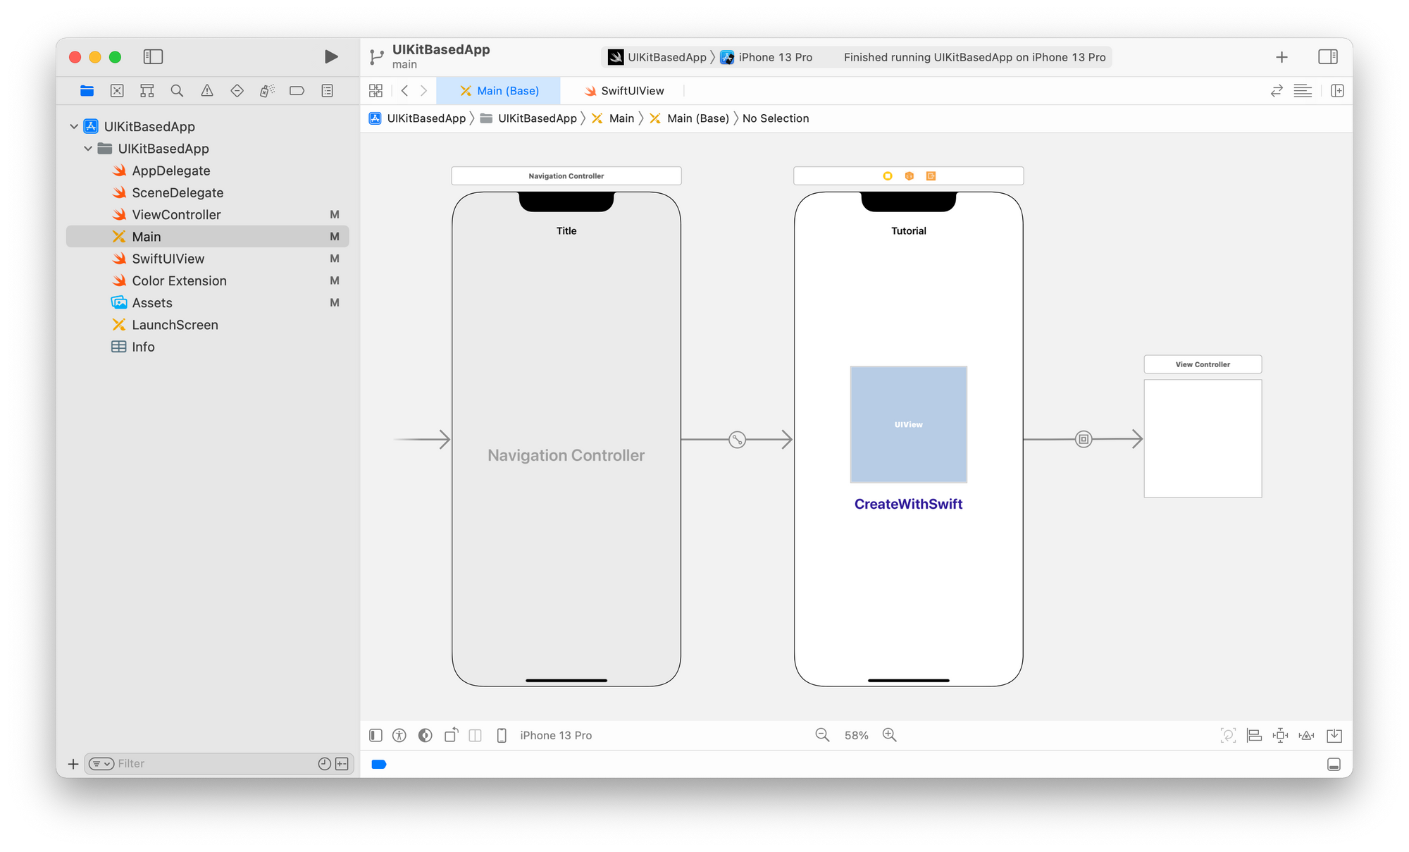The width and height of the screenshot is (1409, 852).
Task: Switch to the SwiftUIView tab
Action: 623,90
